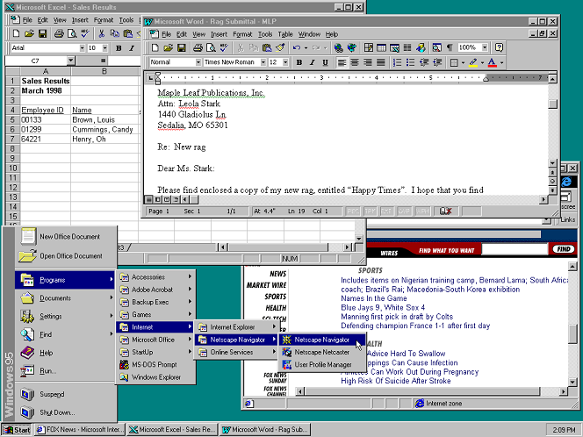The image size is (583, 437).
Task: Open Times New Roman font dropdown
Action: [x=263, y=62]
